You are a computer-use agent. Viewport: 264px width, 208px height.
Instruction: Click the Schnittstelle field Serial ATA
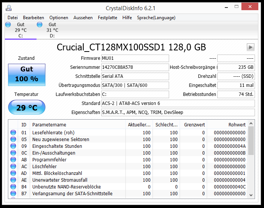point(135,76)
